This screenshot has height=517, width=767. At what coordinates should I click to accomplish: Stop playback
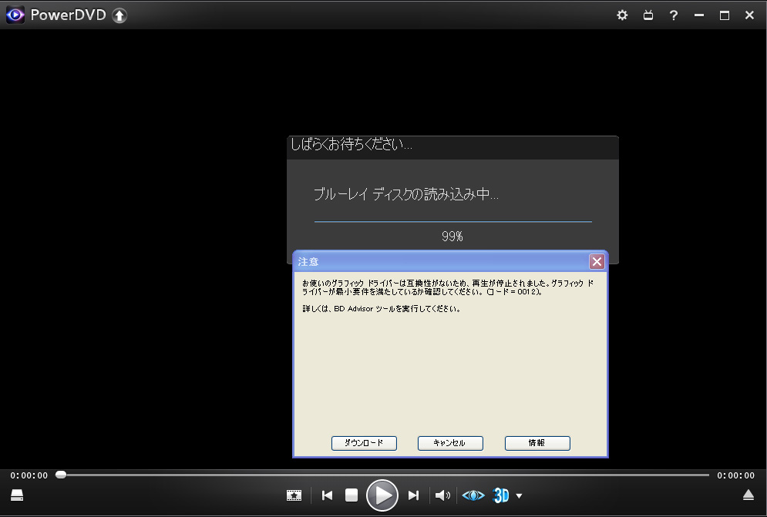352,495
